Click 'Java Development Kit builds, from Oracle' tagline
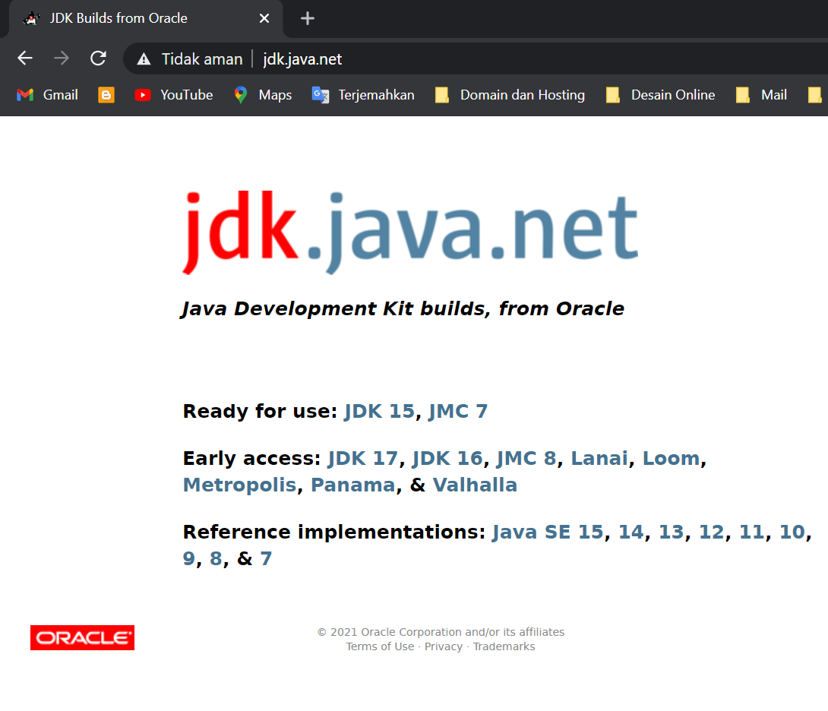Image resolution: width=828 pixels, height=711 pixels. tap(403, 308)
